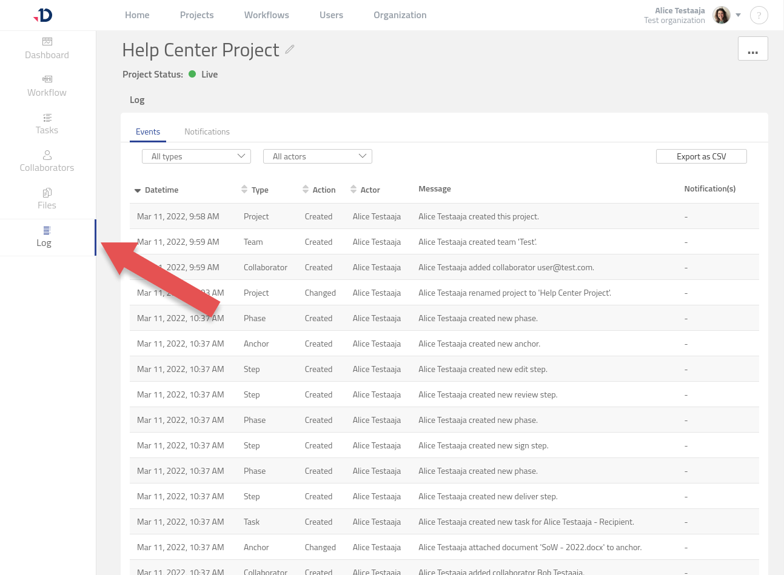This screenshot has height=575, width=784.
Task: Open the help question mark icon
Action: pos(759,15)
